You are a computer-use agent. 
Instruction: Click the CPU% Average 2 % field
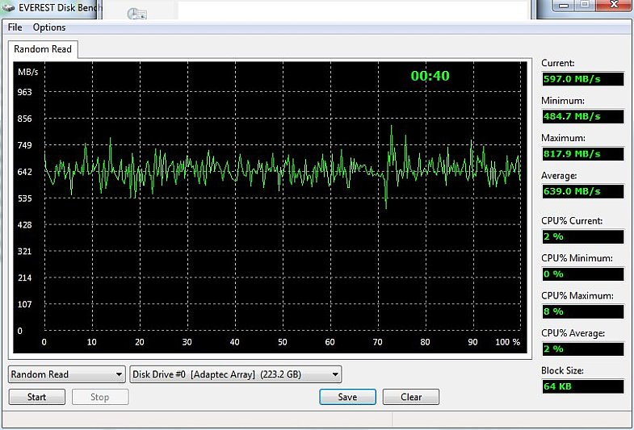click(583, 349)
